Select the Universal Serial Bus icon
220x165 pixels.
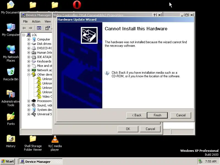pyautogui.click(x=34, y=114)
